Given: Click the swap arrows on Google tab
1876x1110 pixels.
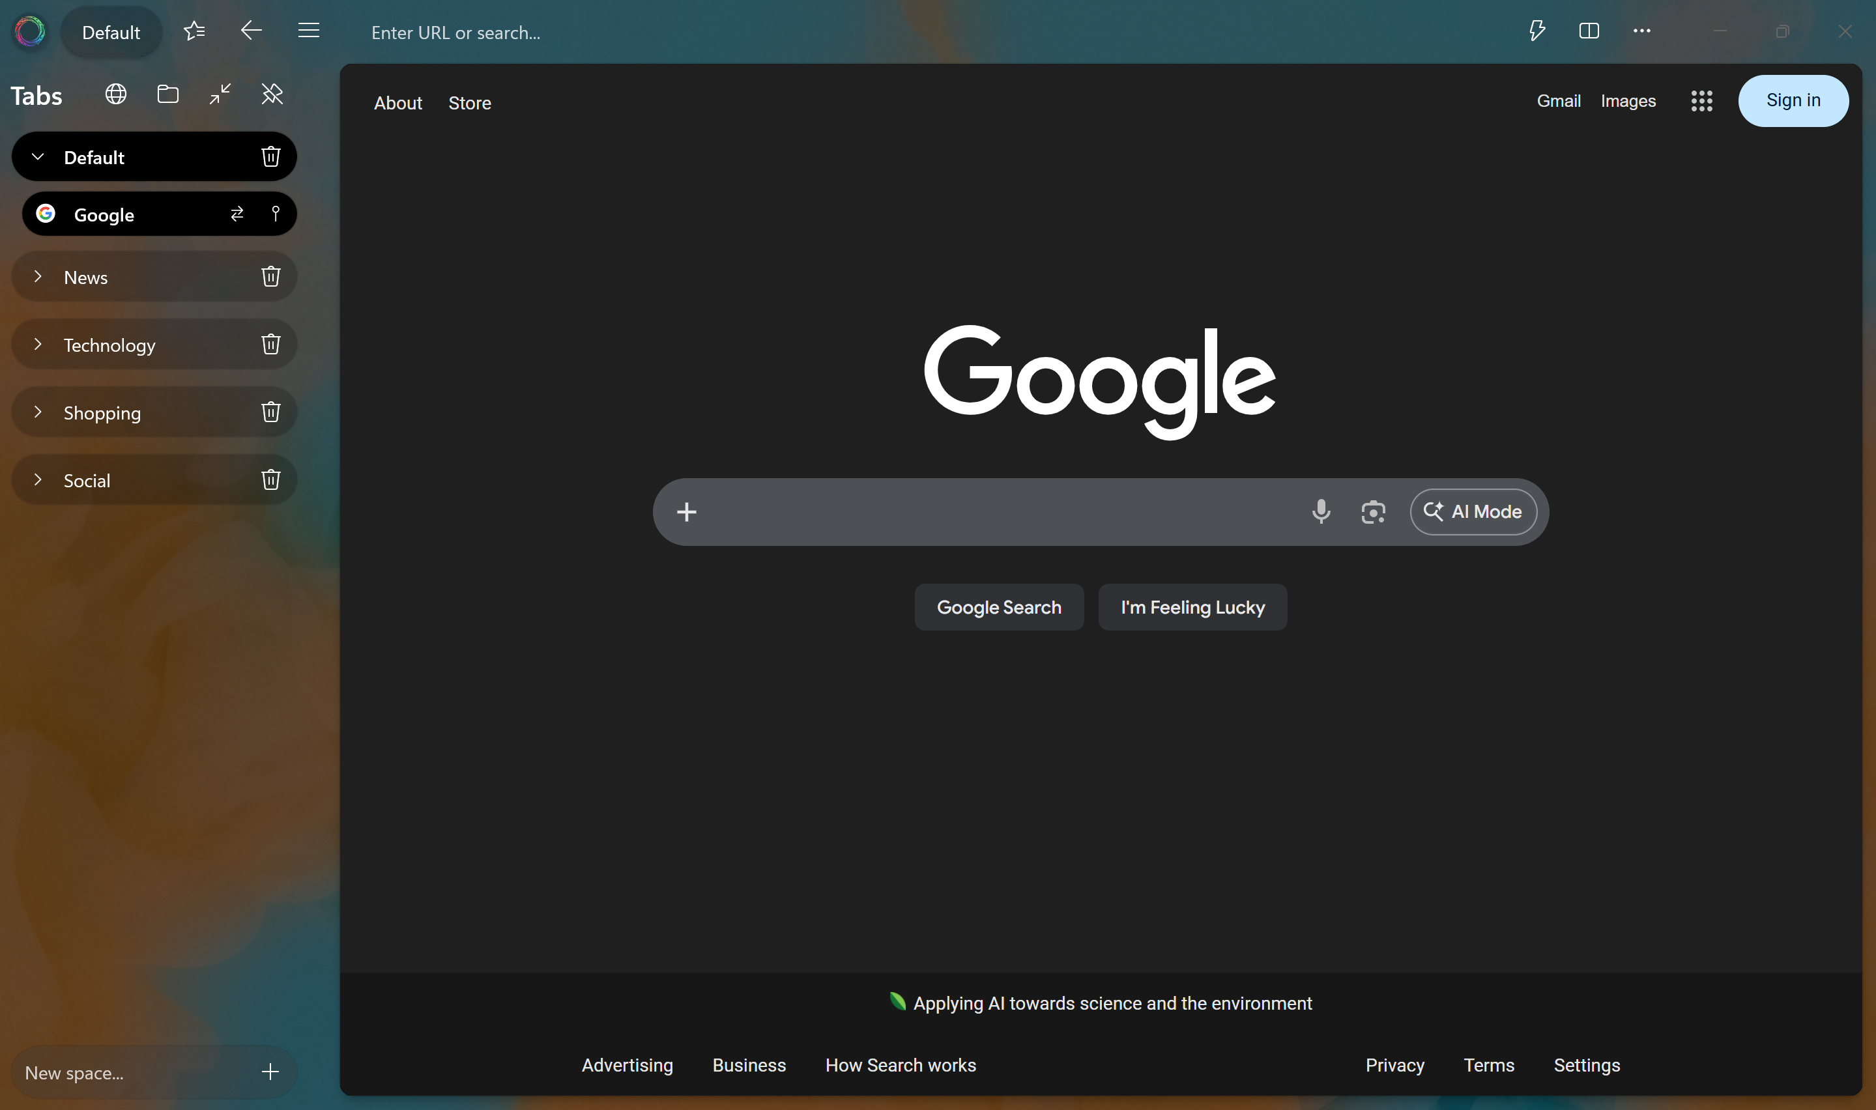Looking at the screenshot, I should coord(237,215).
